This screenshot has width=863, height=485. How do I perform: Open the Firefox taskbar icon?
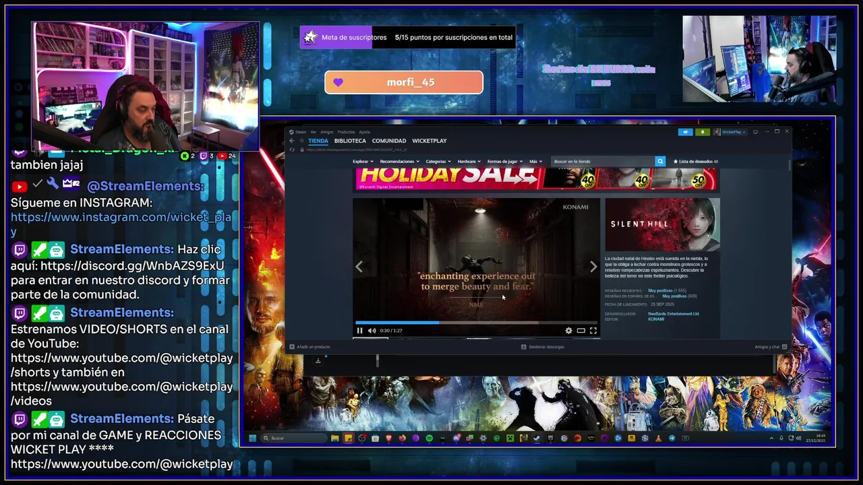[x=402, y=438]
